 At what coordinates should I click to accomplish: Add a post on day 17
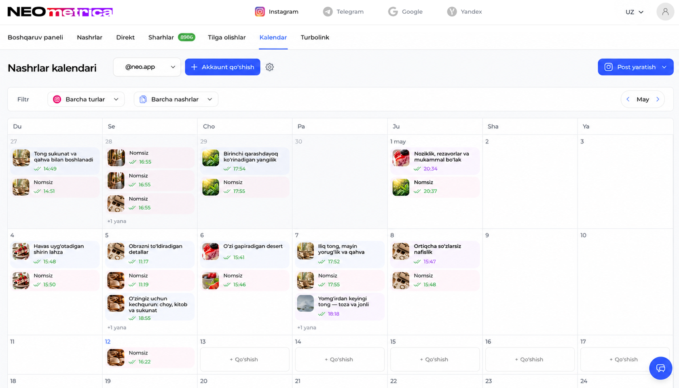click(624, 359)
